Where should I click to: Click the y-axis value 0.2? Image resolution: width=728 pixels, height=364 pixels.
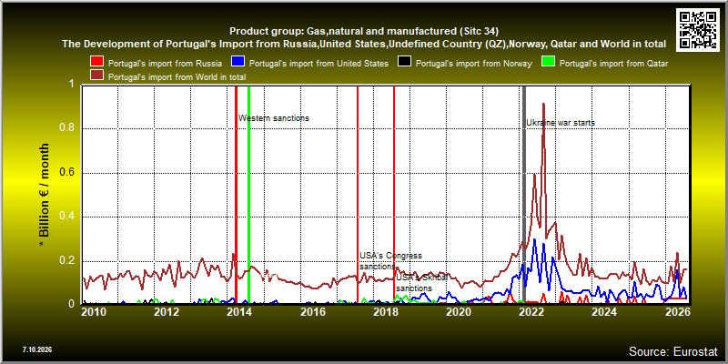click(66, 261)
